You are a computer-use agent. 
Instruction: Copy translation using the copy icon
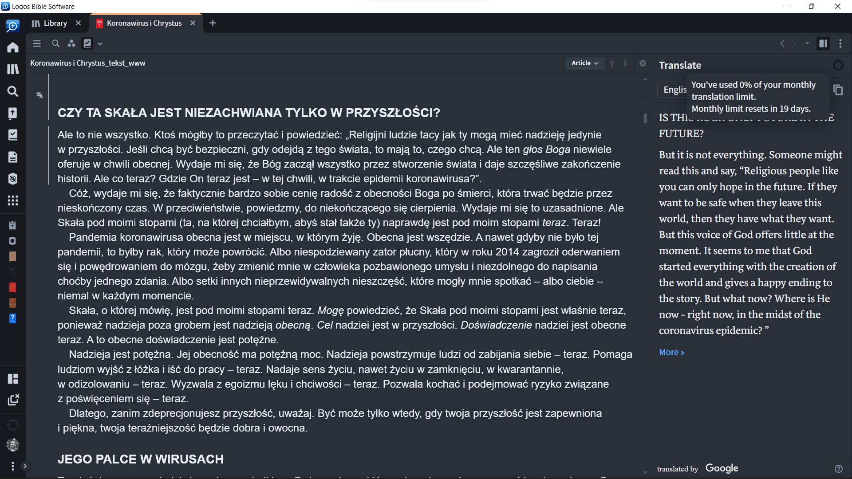point(838,90)
